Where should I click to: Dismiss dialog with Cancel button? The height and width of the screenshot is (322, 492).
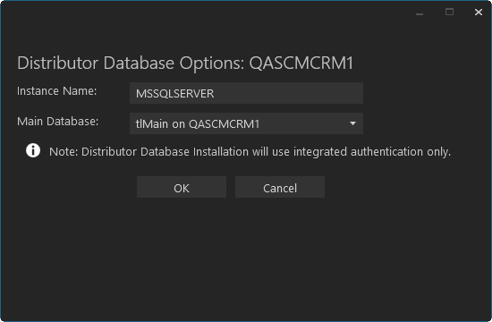pyautogui.click(x=280, y=187)
